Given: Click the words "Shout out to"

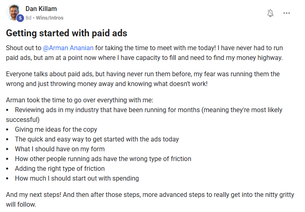Looking at the screenshot, I should click(23, 48).
